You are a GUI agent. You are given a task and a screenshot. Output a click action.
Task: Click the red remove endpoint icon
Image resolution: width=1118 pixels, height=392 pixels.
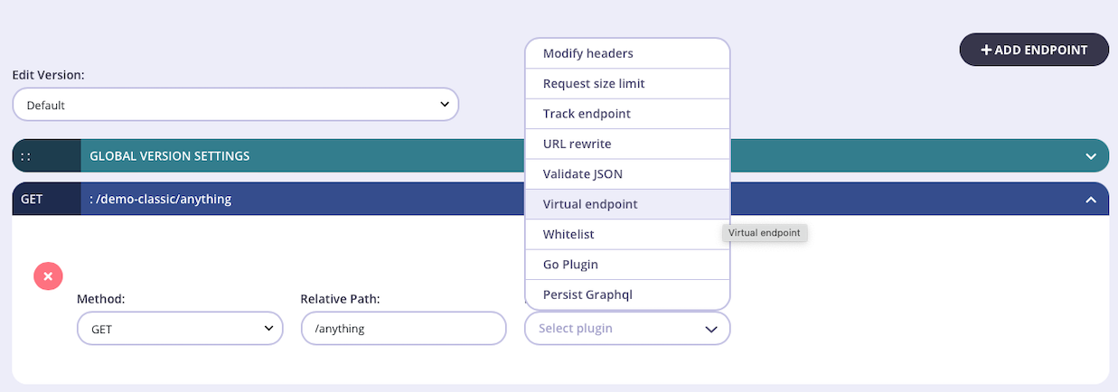(x=48, y=275)
